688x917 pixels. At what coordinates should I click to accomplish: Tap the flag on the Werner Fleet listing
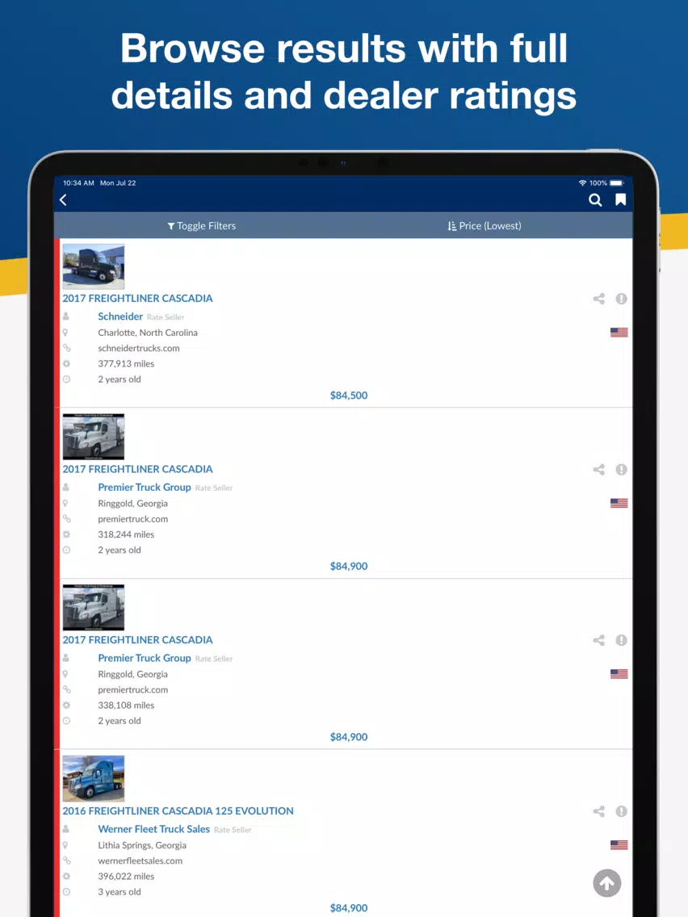pyautogui.click(x=619, y=844)
